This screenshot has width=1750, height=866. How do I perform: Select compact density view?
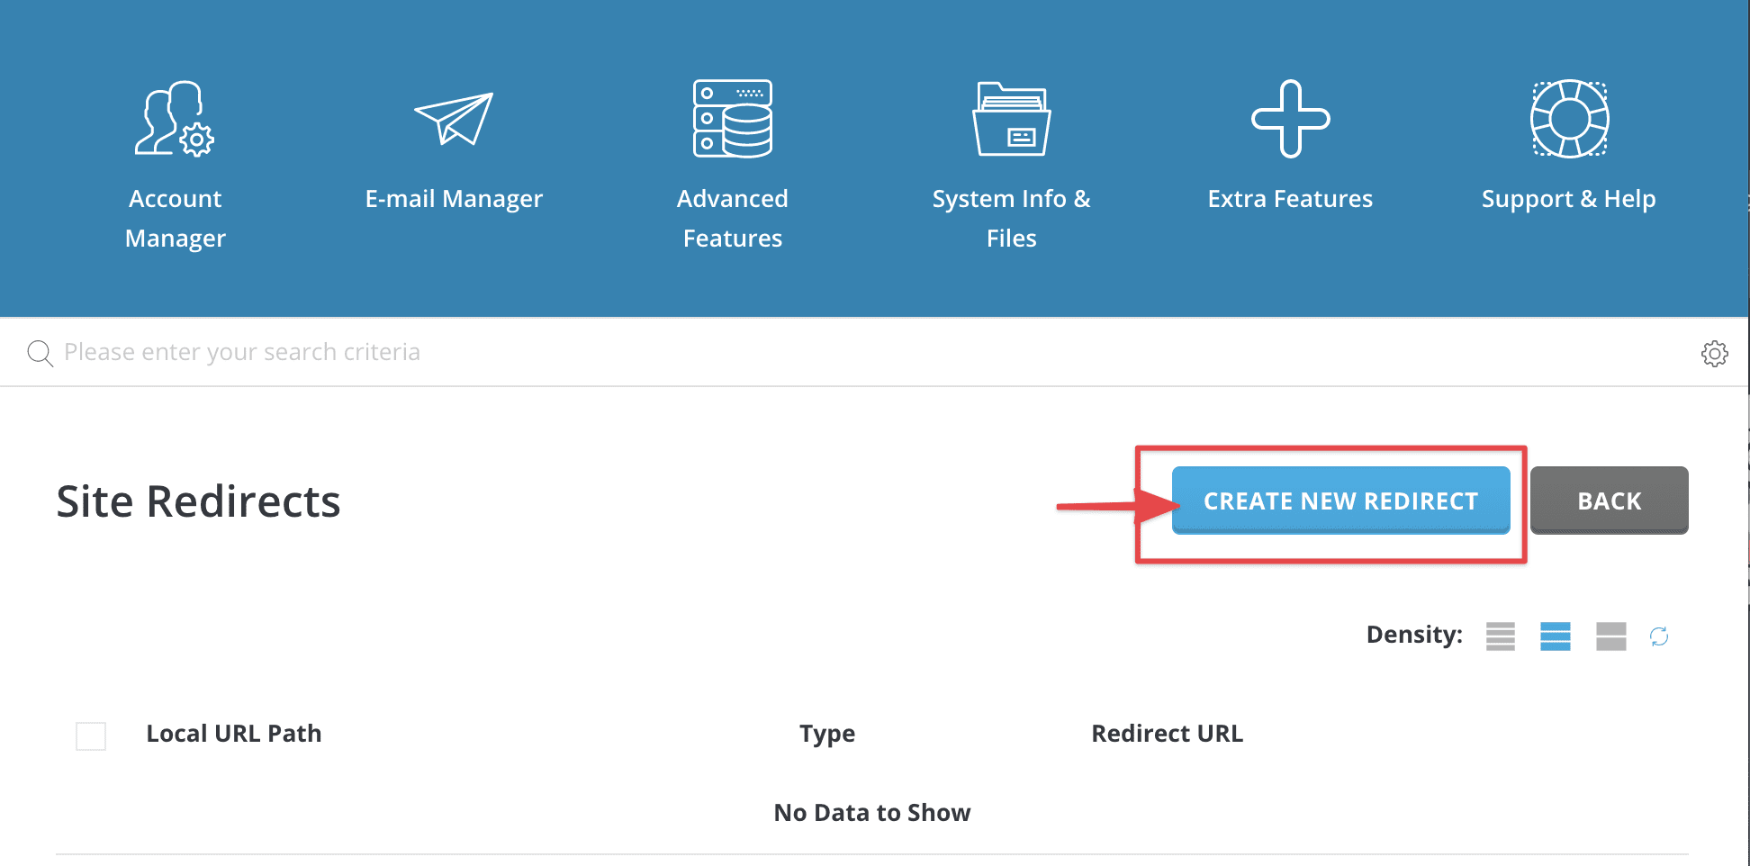pyautogui.click(x=1500, y=636)
